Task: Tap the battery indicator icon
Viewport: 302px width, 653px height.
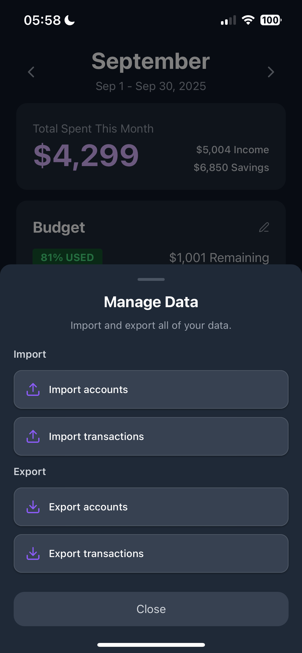Action: click(271, 20)
